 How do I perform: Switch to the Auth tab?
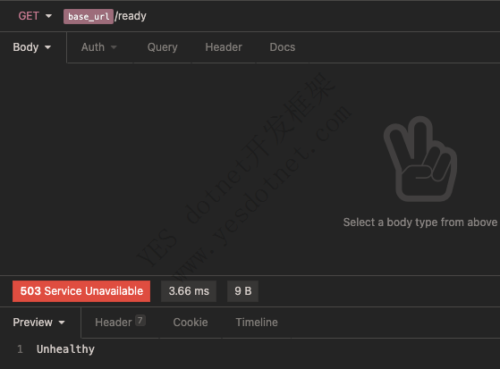(93, 47)
